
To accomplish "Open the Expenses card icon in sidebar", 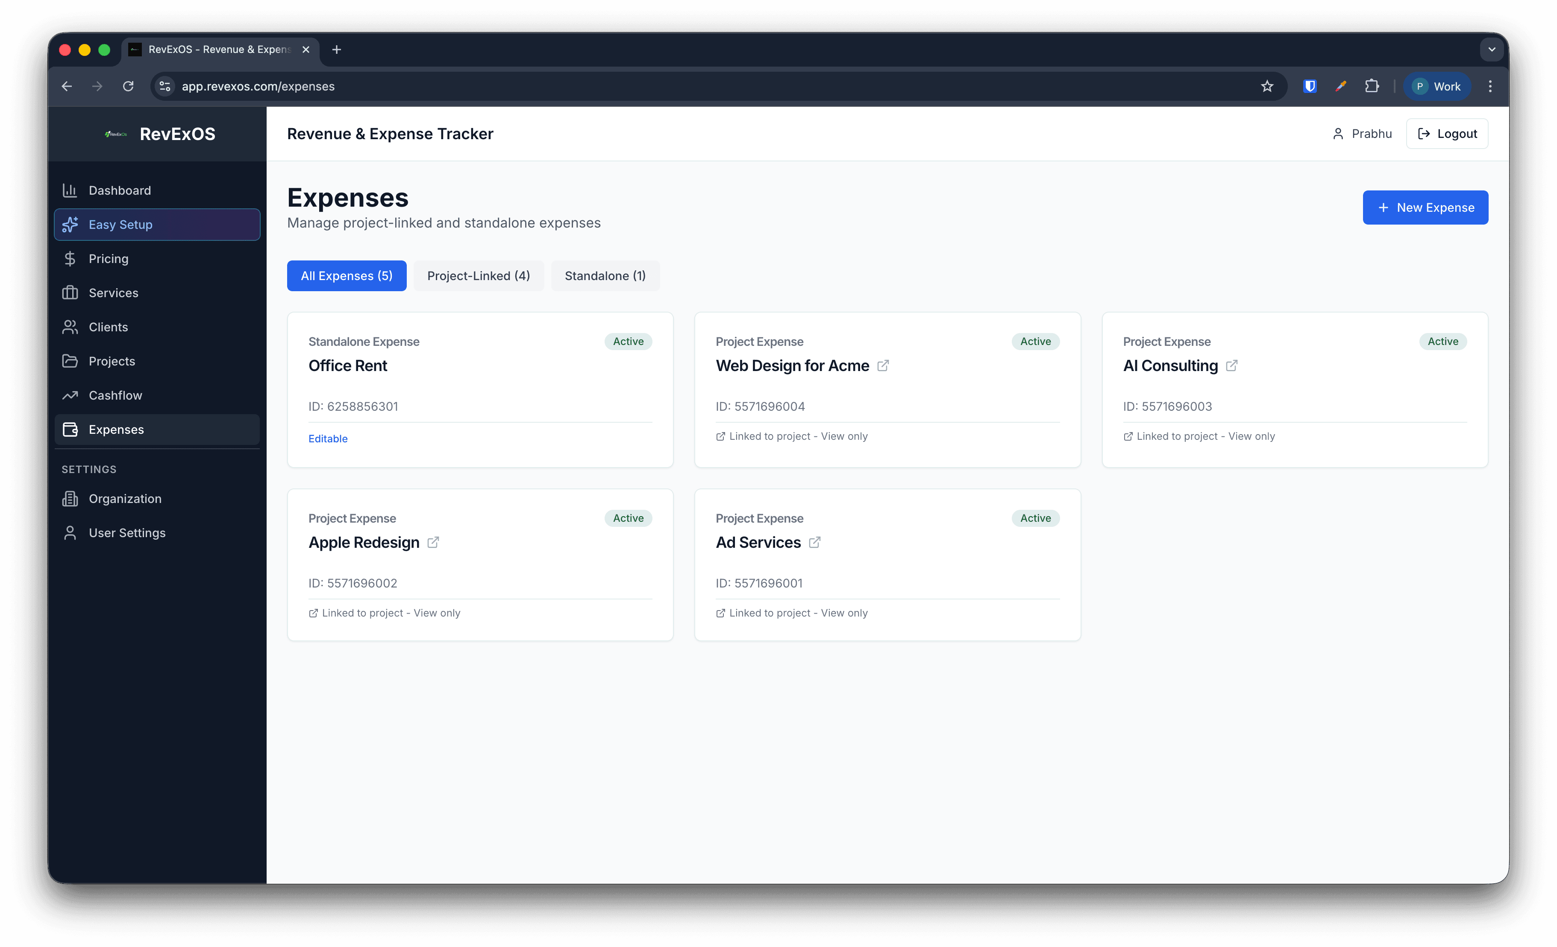I will point(70,429).
